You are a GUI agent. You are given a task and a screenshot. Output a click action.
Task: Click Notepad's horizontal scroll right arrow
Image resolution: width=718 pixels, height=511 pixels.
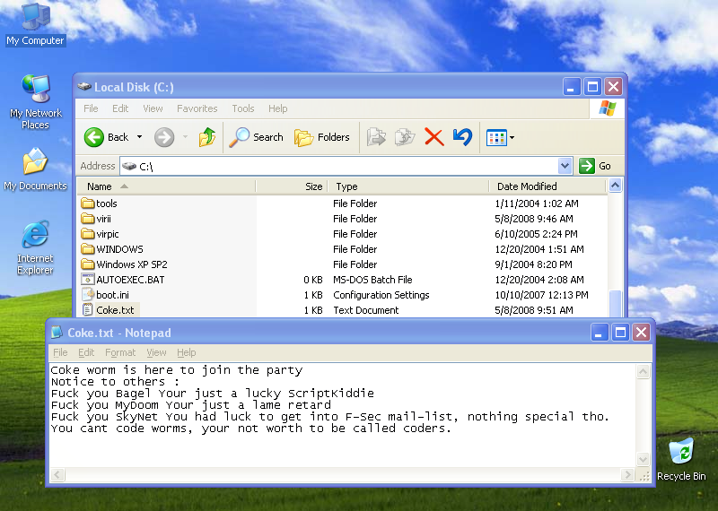click(627, 474)
